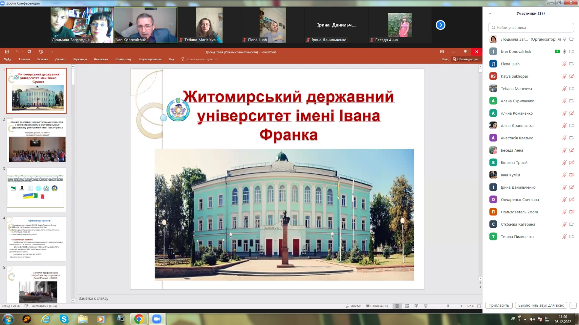Click the 'Что вы хотите сделать?' search field
The height and width of the screenshot is (325, 579).
click(x=199, y=59)
